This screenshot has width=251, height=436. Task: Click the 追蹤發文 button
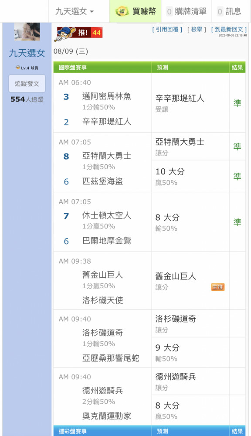(27, 83)
